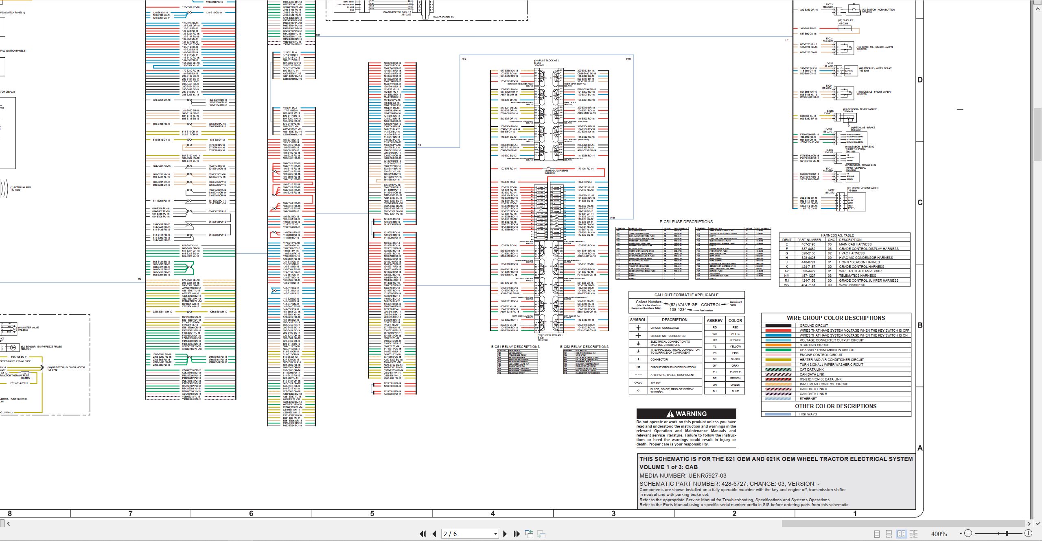
Task: Click the zoom slider handle
Action: (1007, 533)
